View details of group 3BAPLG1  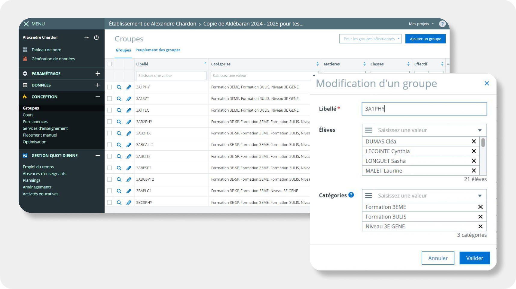pos(119,191)
